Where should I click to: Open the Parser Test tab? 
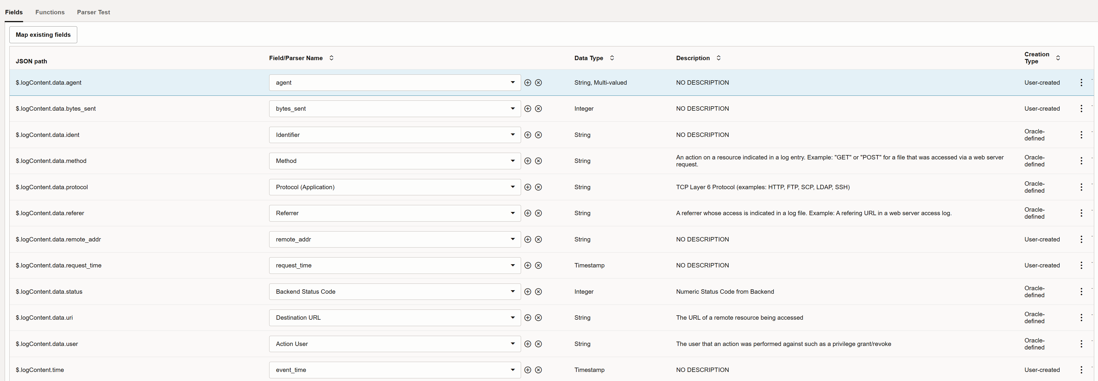pos(93,12)
